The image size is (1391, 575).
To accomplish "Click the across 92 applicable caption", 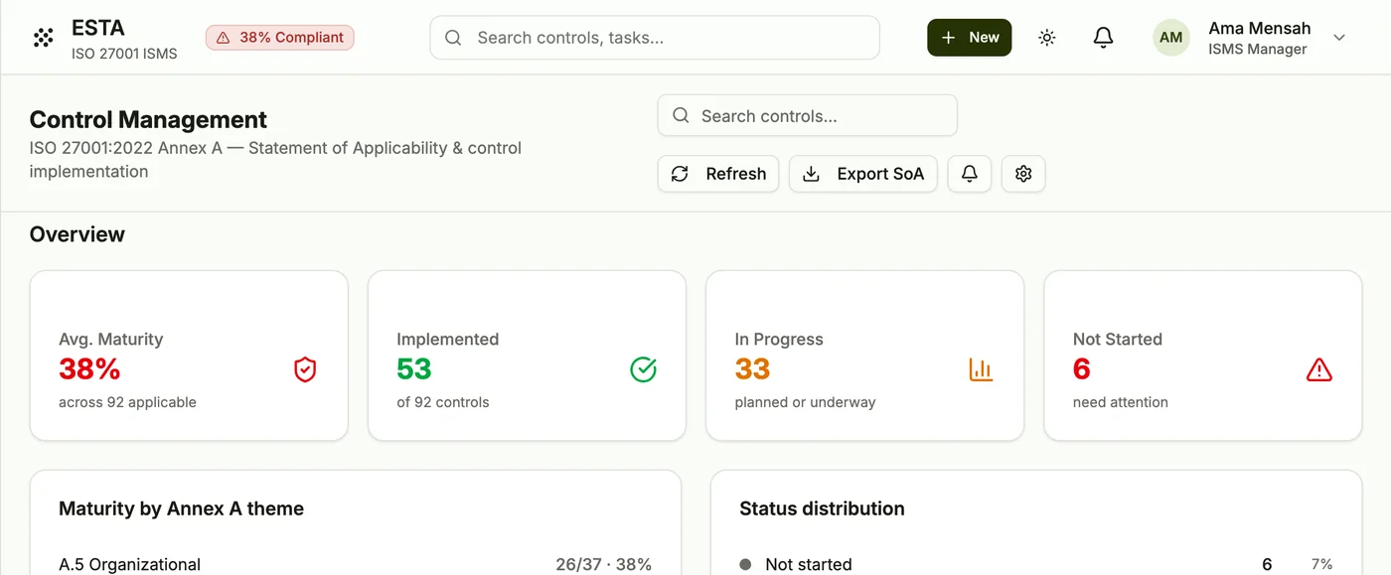I will 127,402.
